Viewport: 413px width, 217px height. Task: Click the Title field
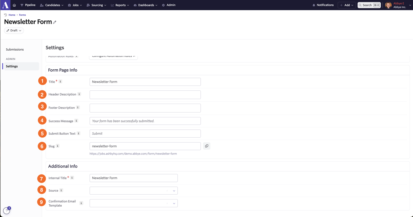pyautogui.click(x=145, y=82)
